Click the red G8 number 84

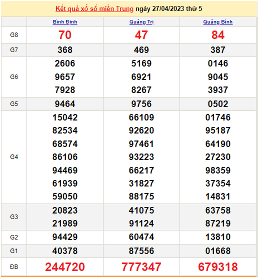click(x=218, y=35)
